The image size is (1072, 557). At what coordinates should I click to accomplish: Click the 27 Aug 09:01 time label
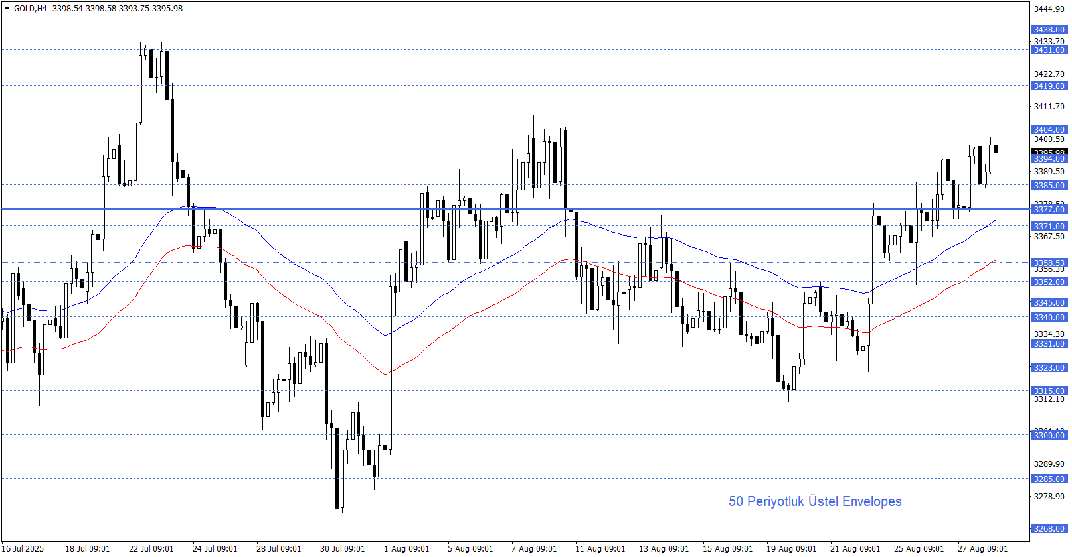[x=983, y=548]
